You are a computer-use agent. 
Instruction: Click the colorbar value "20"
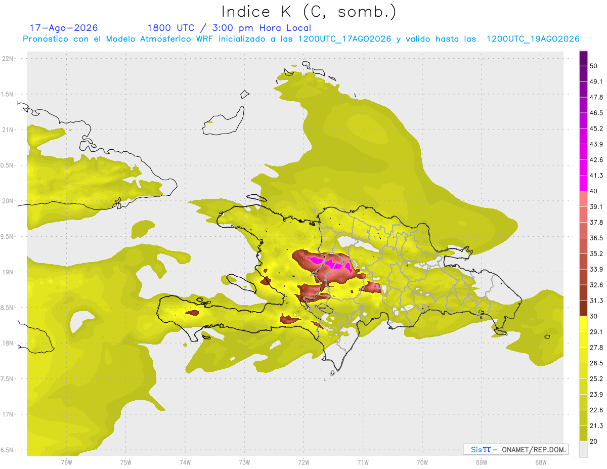point(594,441)
